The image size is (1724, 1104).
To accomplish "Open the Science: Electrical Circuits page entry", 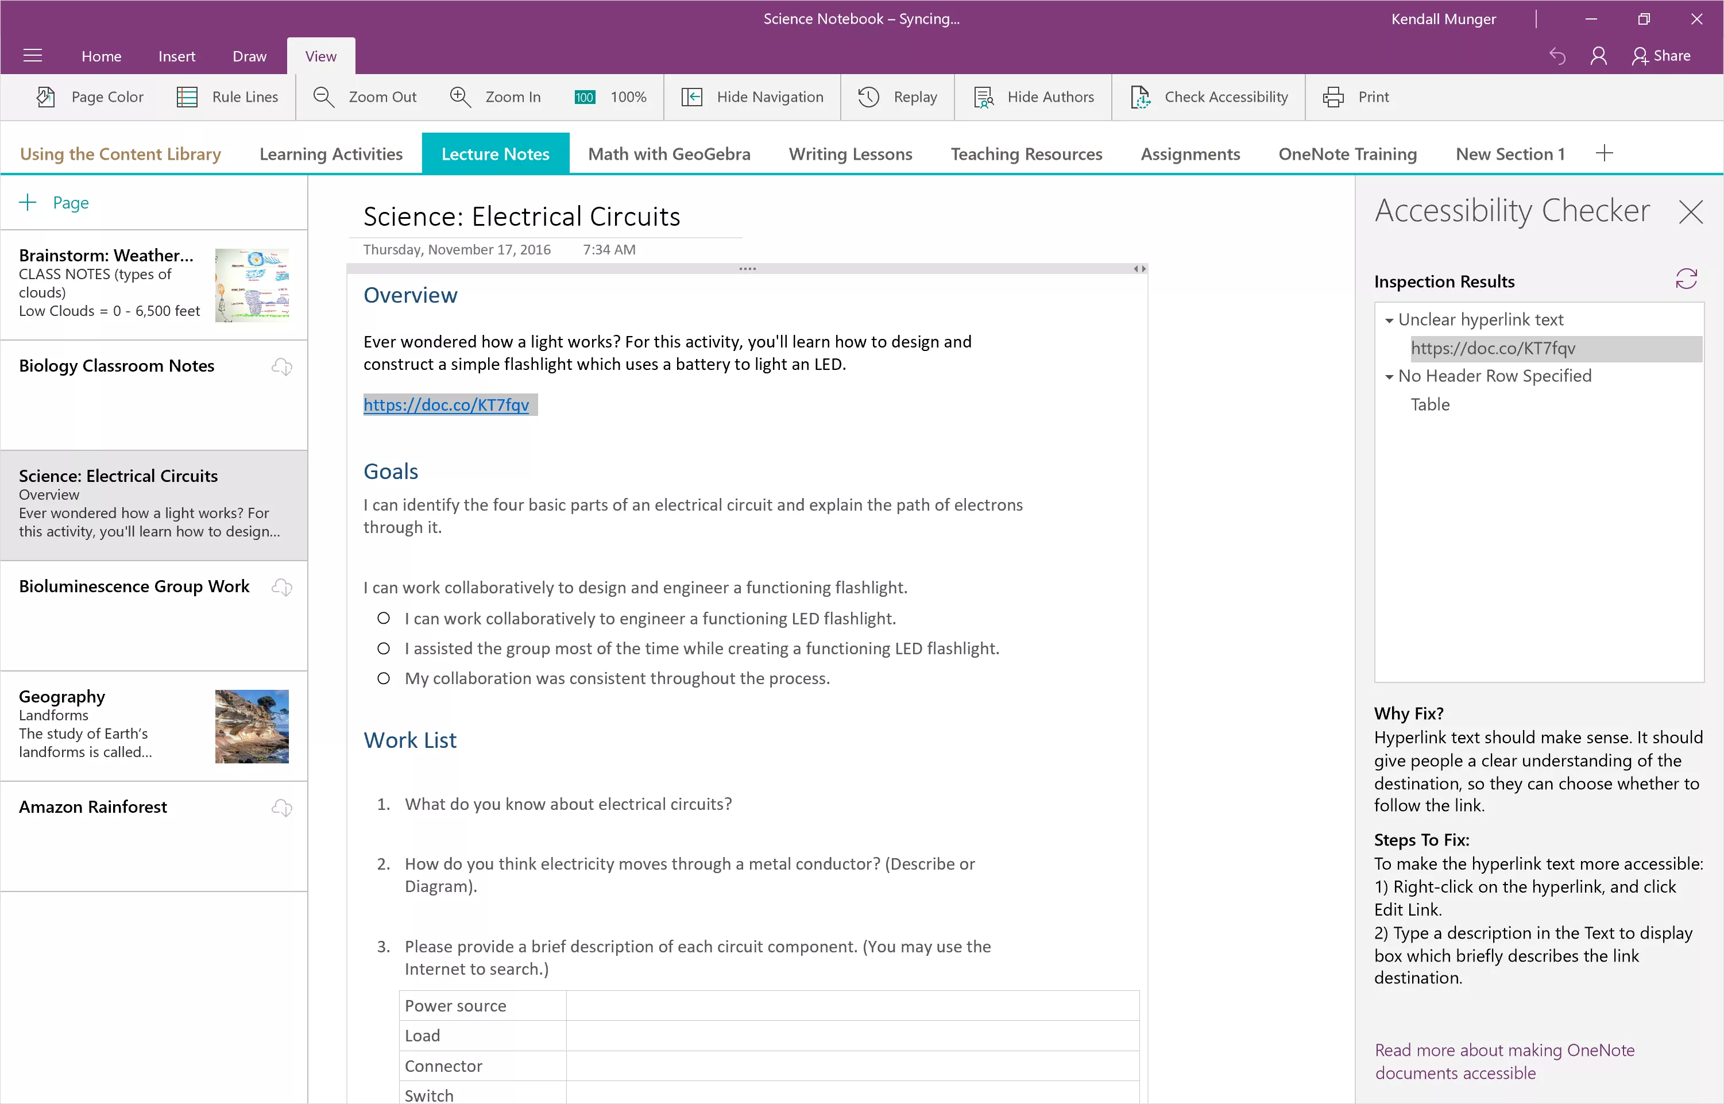I will [x=154, y=505].
